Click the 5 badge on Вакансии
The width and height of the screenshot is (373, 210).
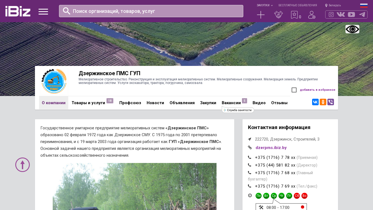(244, 101)
